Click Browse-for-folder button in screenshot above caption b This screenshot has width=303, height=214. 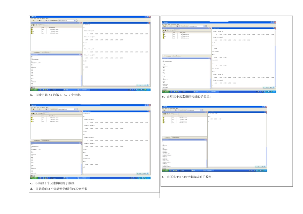tap(77, 21)
